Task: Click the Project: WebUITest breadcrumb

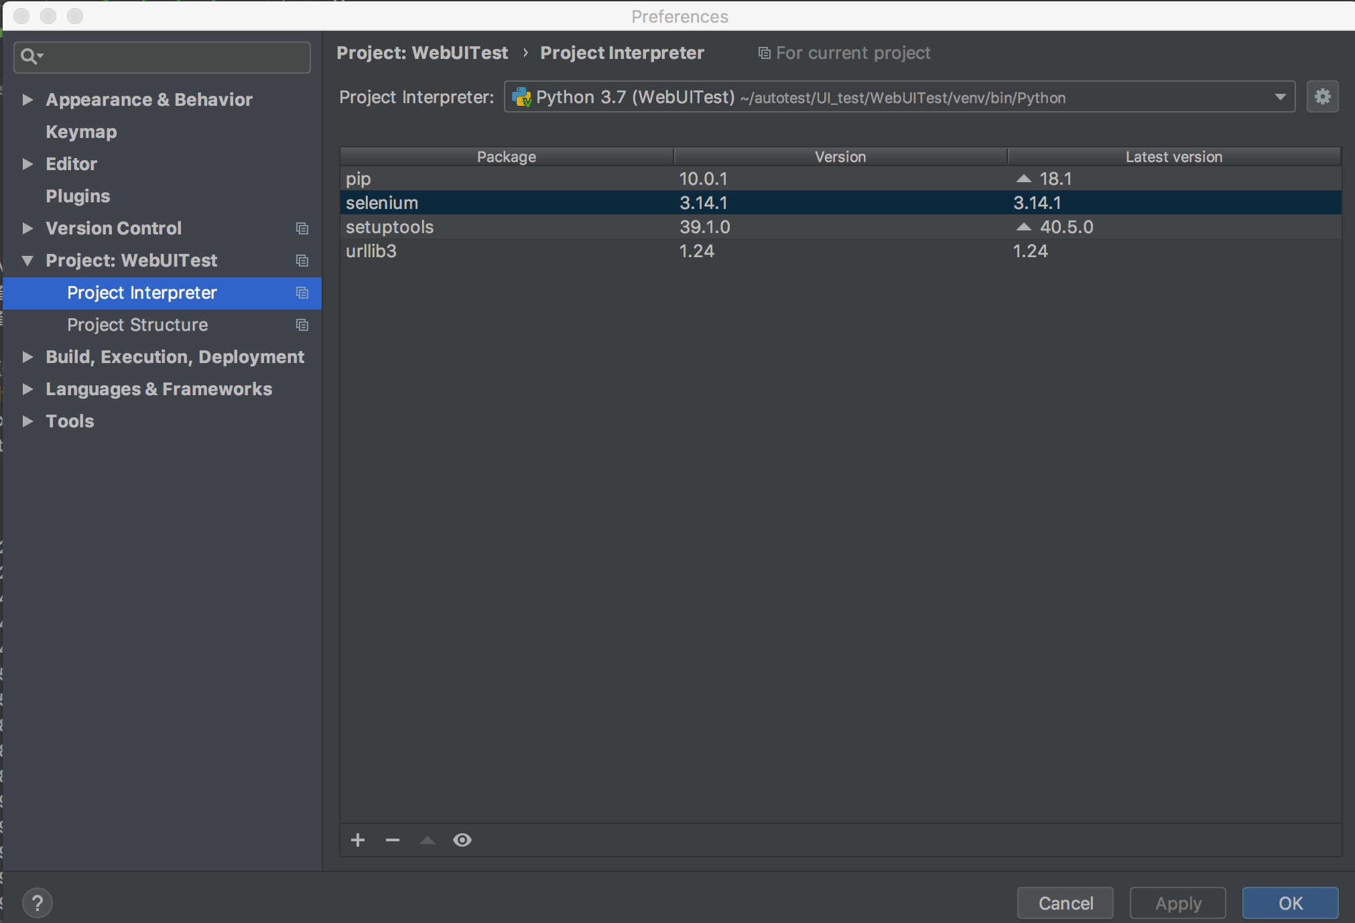Action: (x=422, y=53)
